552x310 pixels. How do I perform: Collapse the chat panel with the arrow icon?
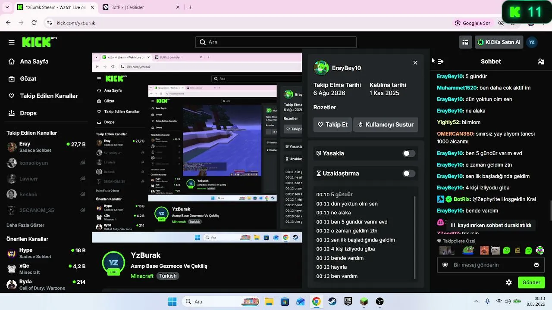coord(440,62)
